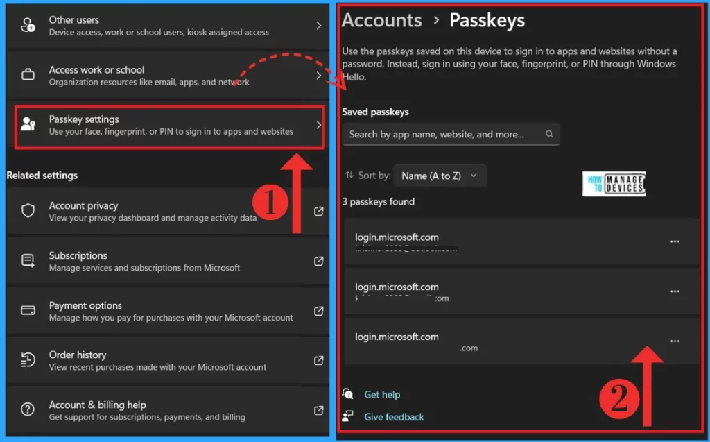Open the Sort by Name (A to Z) dropdown
The image size is (710, 442).
coord(440,176)
